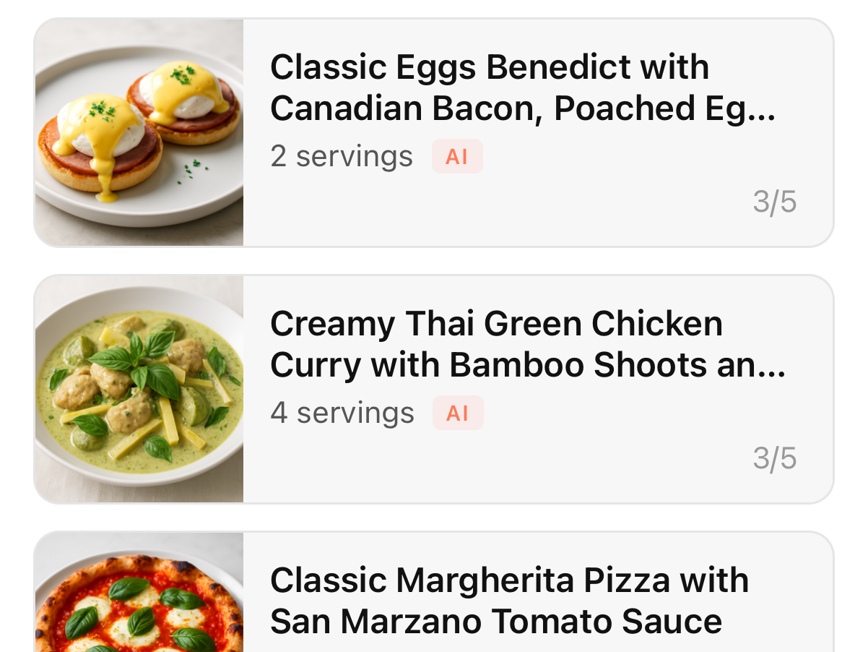
Task: Tap the 3/5 rating on Thai Curry
Action: coord(774,458)
